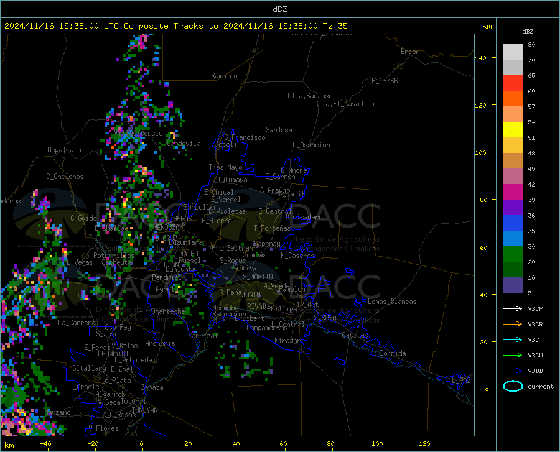Click the MAIPU map label
The width and height of the screenshot is (560, 452).
click(x=189, y=253)
